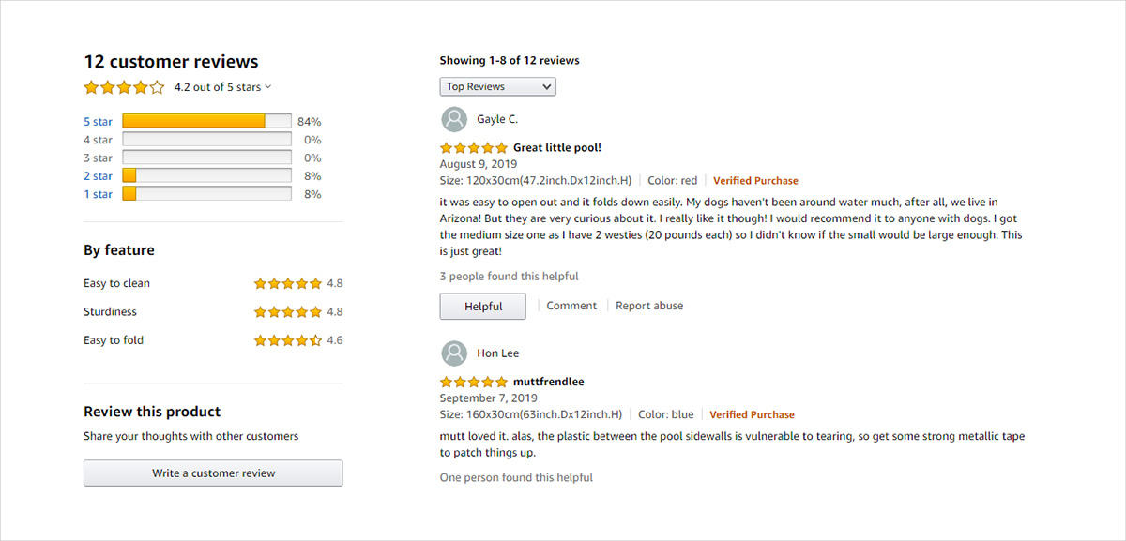Screen dimensions: 1126x541
Task: Click Gayle C. profile avatar icon
Action: point(454,119)
